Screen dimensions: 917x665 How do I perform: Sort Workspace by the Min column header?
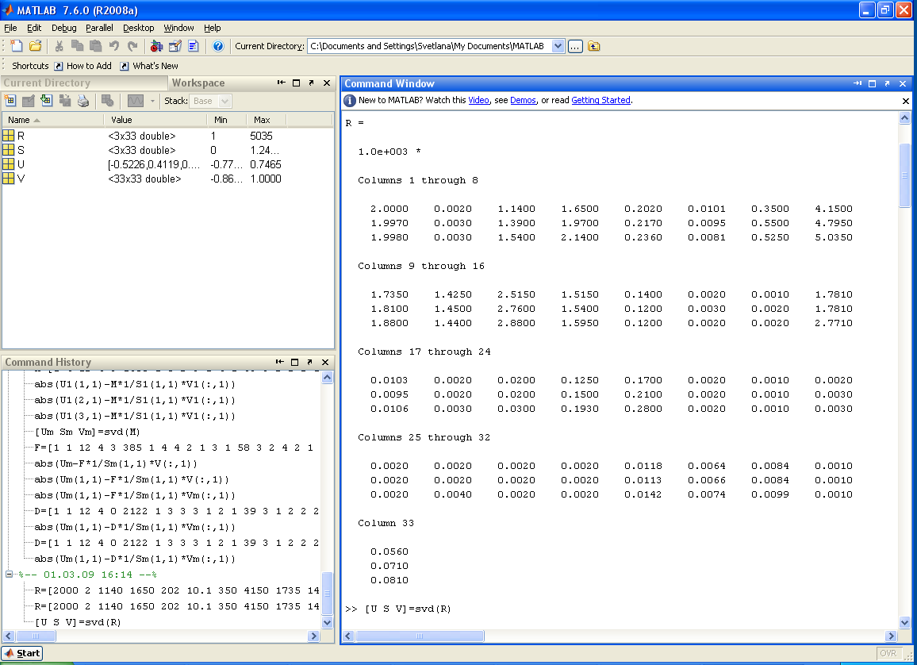pyautogui.click(x=227, y=120)
